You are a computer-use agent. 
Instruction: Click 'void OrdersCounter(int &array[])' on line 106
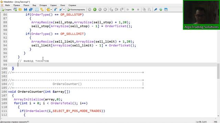click(x=39, y=92)
